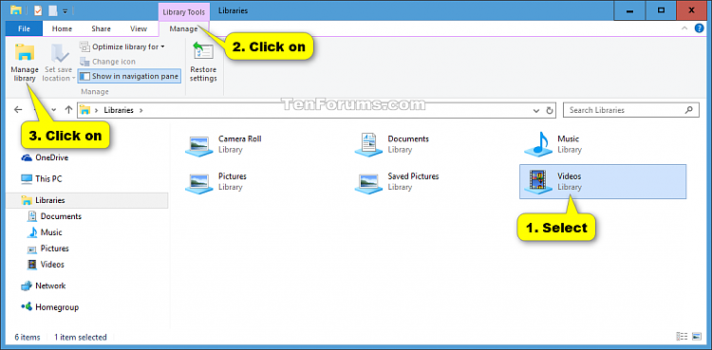Select the Documents library icon

coord(368,145)
